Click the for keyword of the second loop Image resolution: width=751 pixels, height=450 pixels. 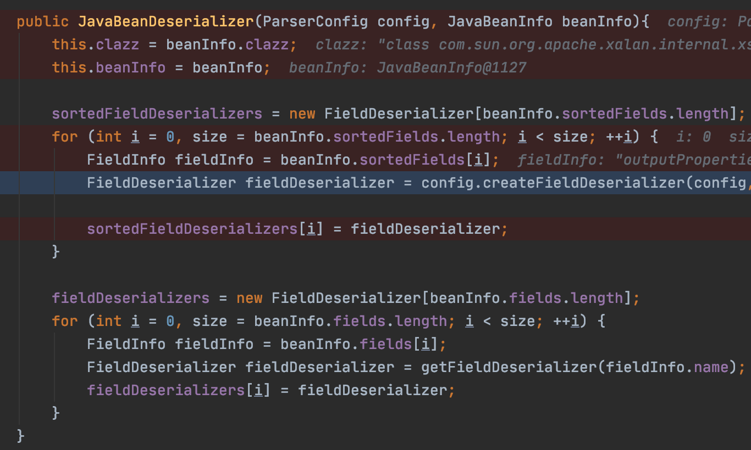[x=65, y=321]
